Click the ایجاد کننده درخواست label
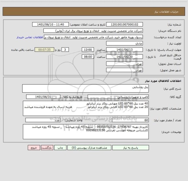Screen dimensions: 188x181 click(x=168, y=37)
